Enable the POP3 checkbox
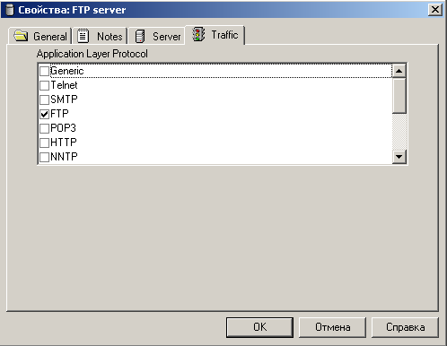The image size is (447, 346). pyautogui.click(x=44, y=128)
